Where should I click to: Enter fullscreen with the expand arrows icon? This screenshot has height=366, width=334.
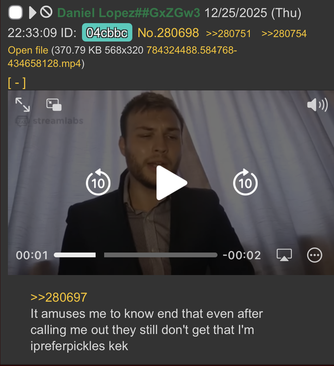tap(22, 105)
